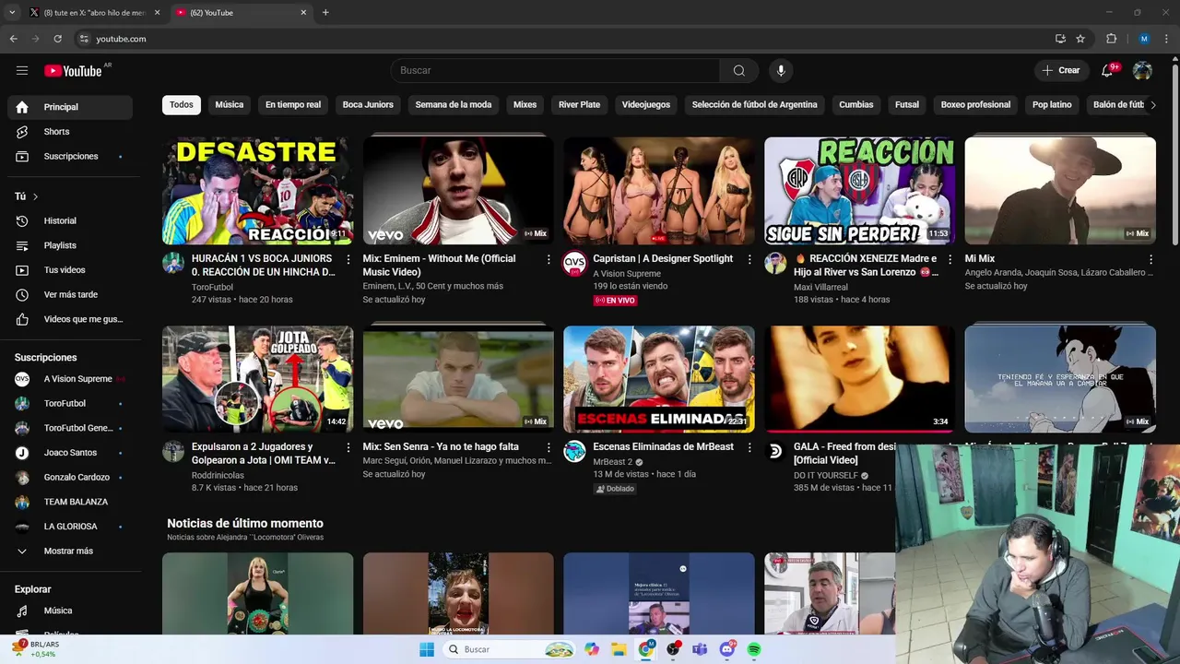Open Joaco Santos subscription channel

70,453
